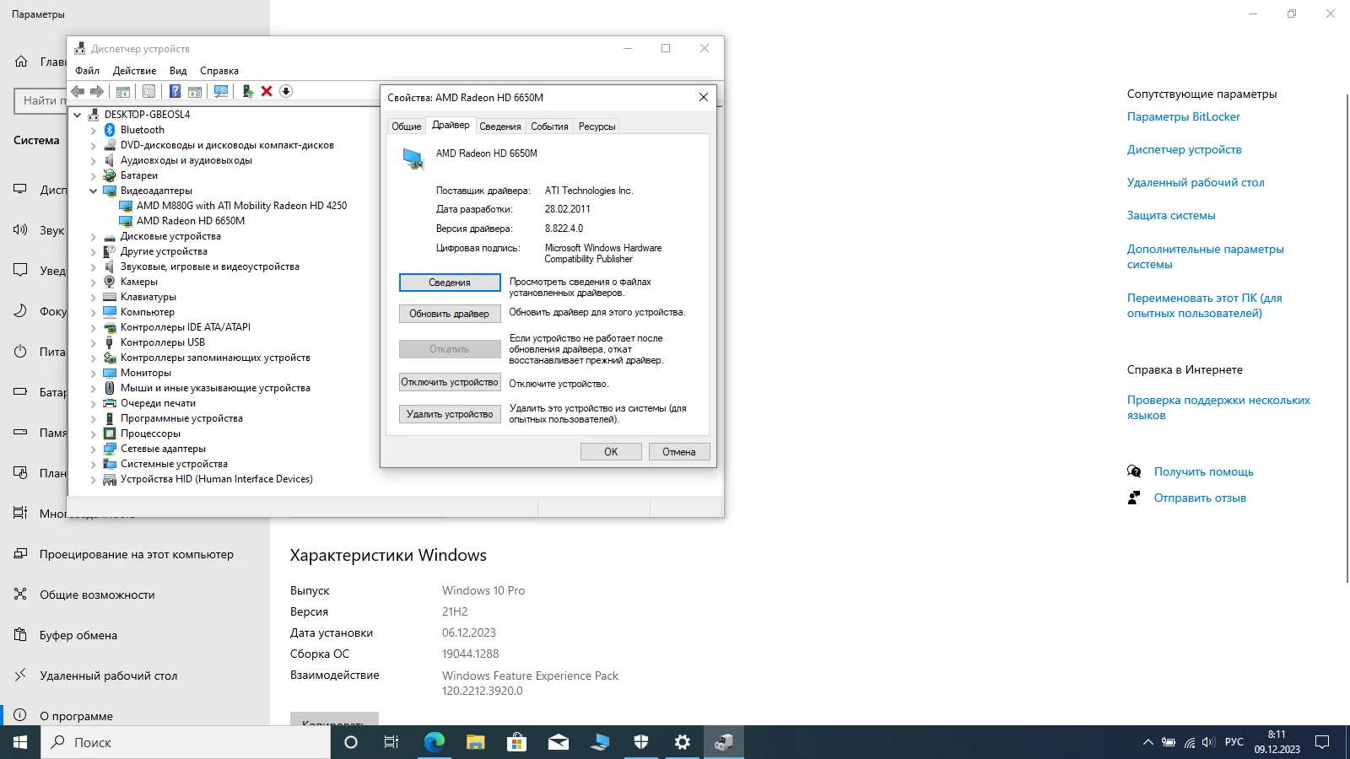This screenshot has height=759, width=1350.
Task: Expand the Bluetooth category
Action: 94,130
